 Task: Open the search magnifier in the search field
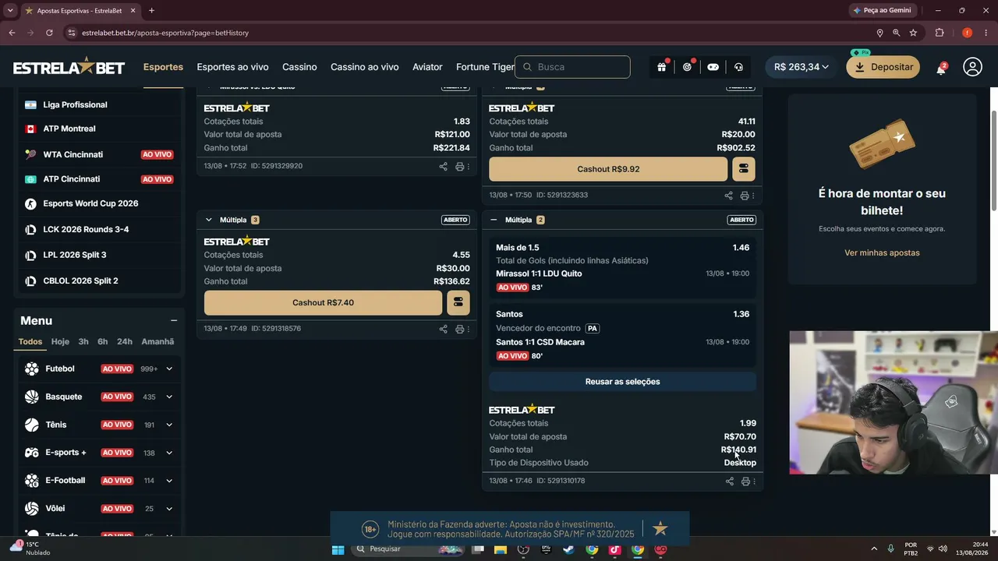pos(527,67)
